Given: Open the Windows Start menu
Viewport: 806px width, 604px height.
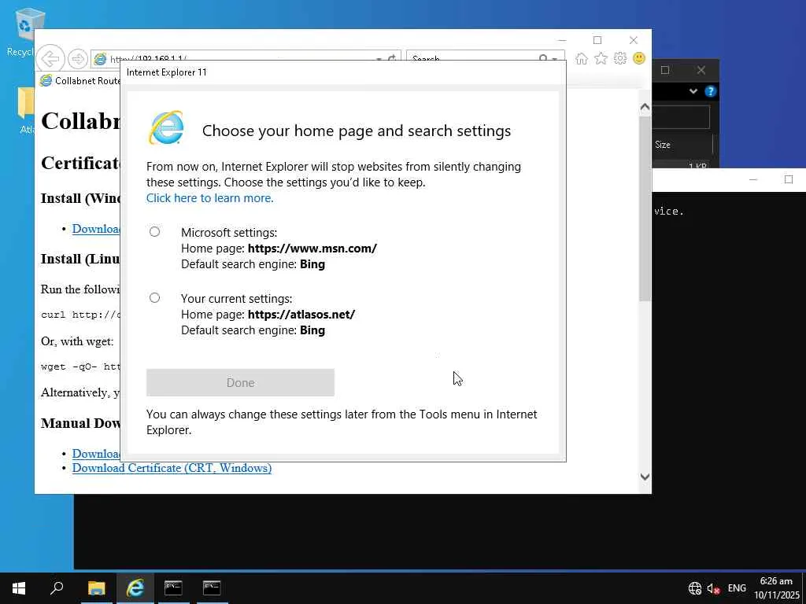Looking at the screenshot, I should tap(19, 588).
